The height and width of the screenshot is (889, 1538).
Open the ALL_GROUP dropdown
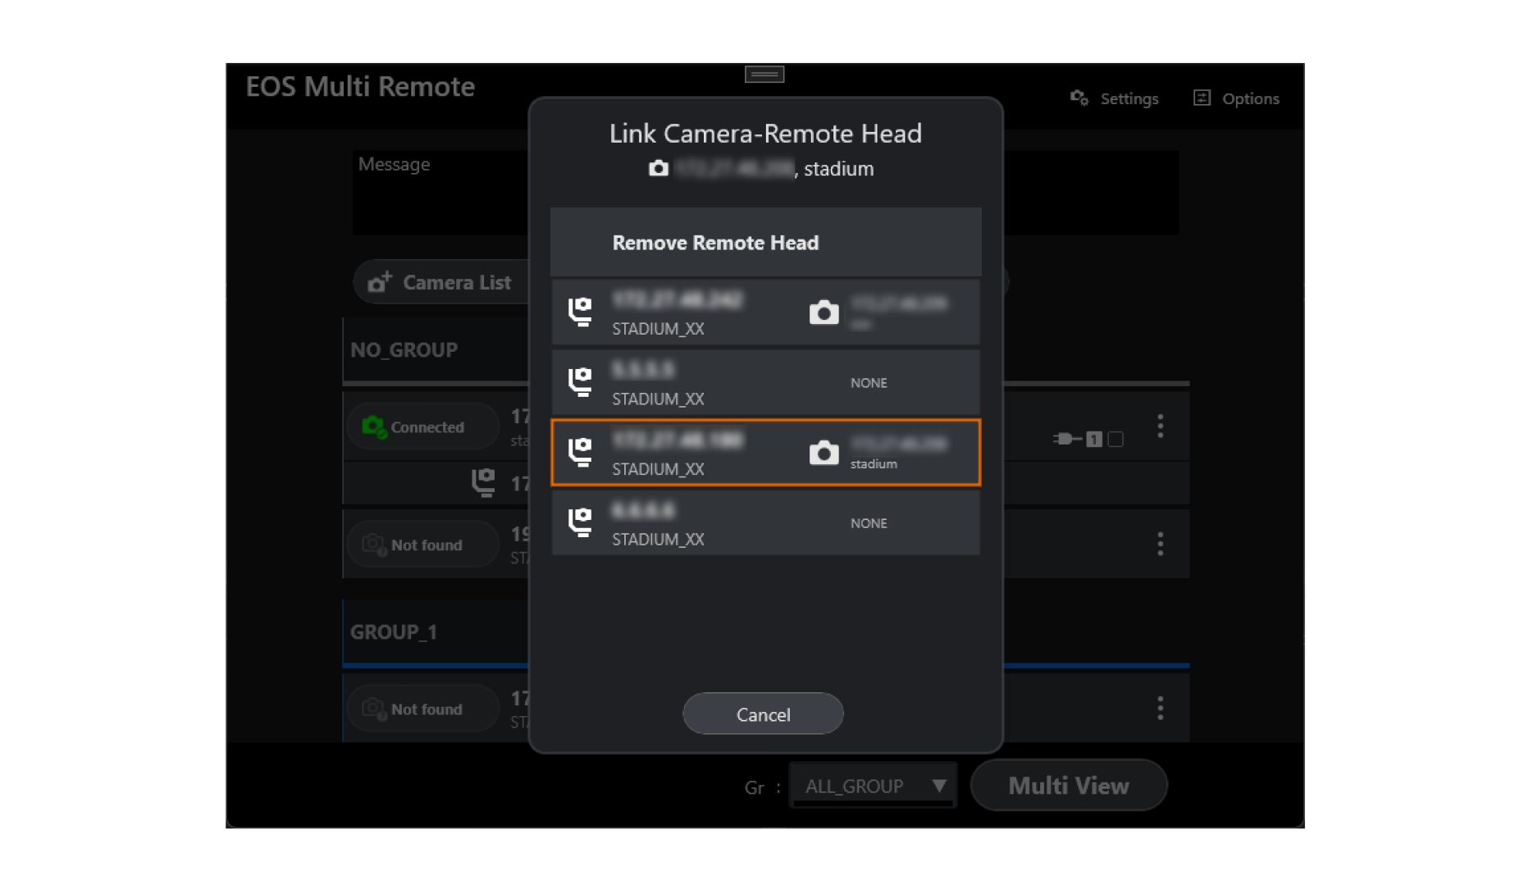pyautogui.click(x=872, y=786)
